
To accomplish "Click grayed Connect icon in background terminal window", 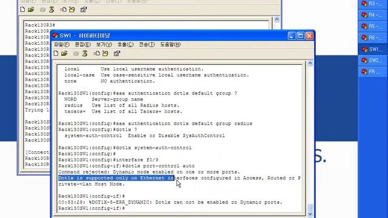I will (42, 10).
